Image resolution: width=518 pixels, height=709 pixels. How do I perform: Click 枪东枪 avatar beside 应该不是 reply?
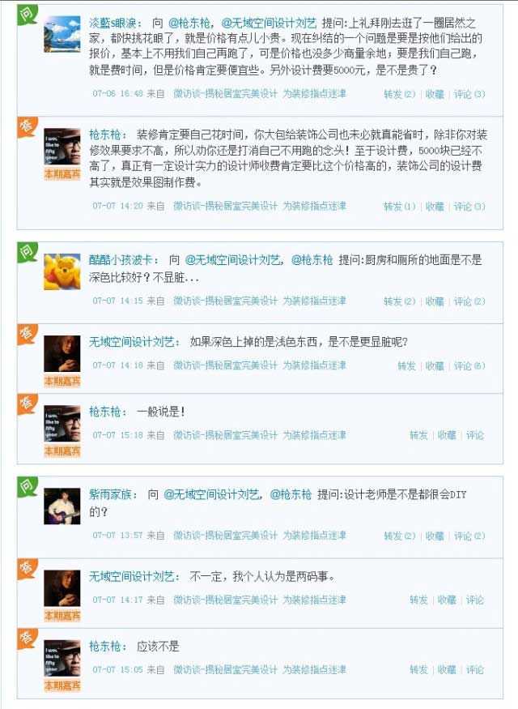pos(62,658)
